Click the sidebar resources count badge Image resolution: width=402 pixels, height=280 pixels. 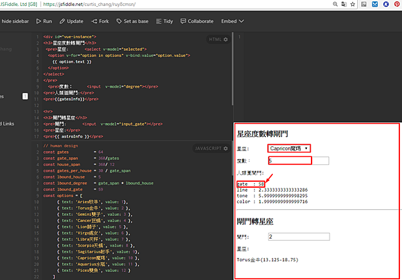[25, 96]
